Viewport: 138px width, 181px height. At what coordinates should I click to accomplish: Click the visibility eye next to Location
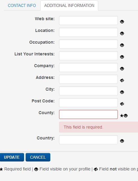coord(122,33)
